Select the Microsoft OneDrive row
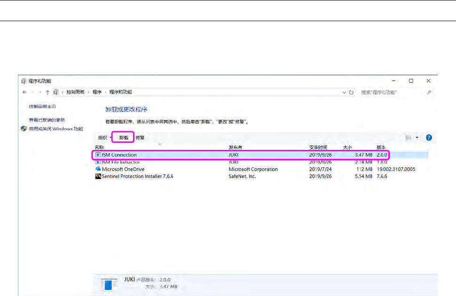 pos(261,169)
